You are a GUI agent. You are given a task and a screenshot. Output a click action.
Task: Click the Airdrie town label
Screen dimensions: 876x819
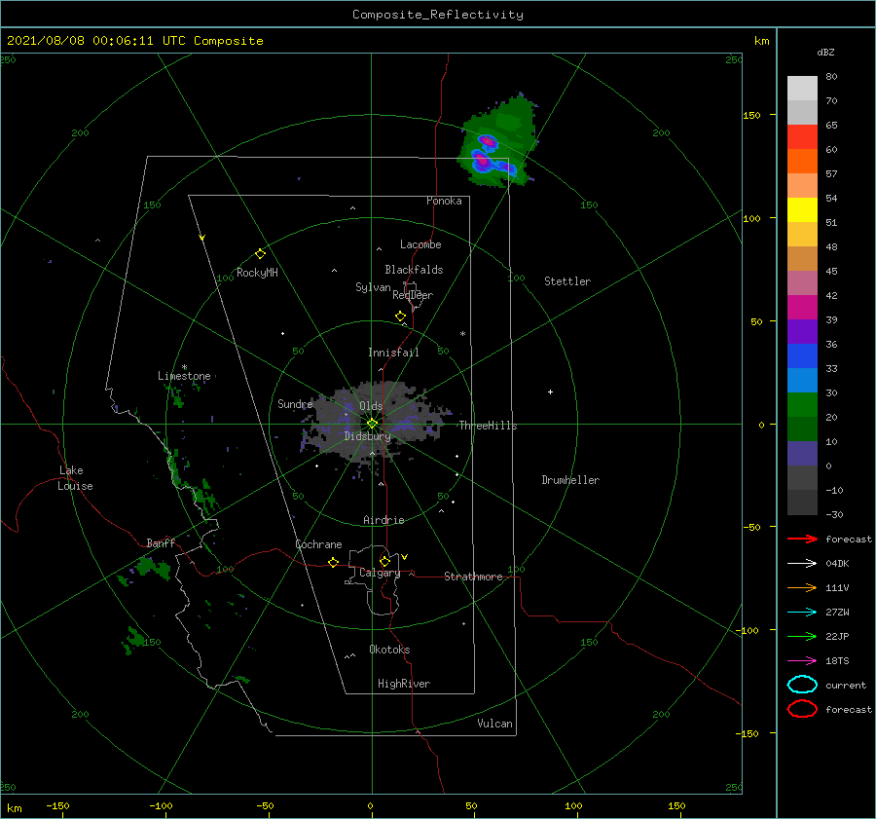[x=383, y=520]
